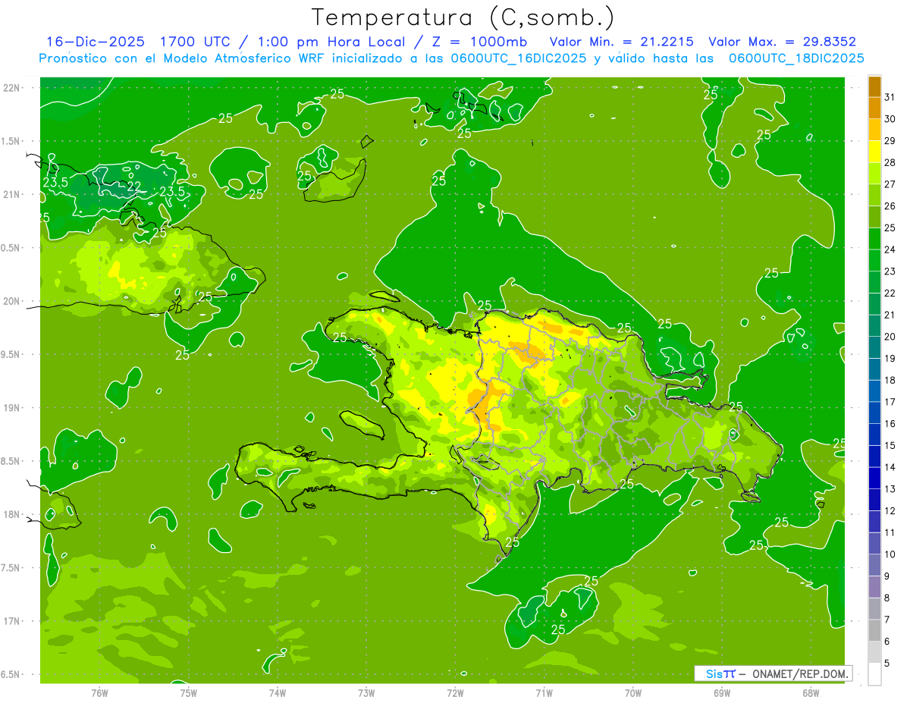This screenshot has width=910, height=703.
Task: Click the "76W" longitude axis label
Action: pos(99,692)
